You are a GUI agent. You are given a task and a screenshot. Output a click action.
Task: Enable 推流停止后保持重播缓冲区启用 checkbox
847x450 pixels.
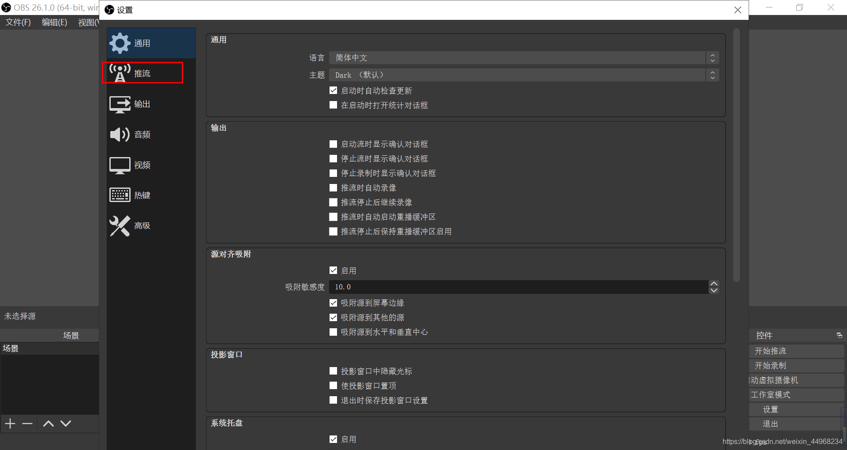coord(334,231)
